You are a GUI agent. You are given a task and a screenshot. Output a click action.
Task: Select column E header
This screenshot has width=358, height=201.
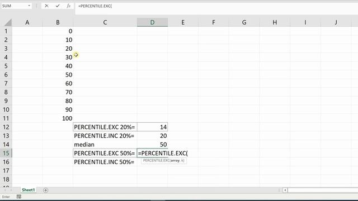(x=183, y=22)
